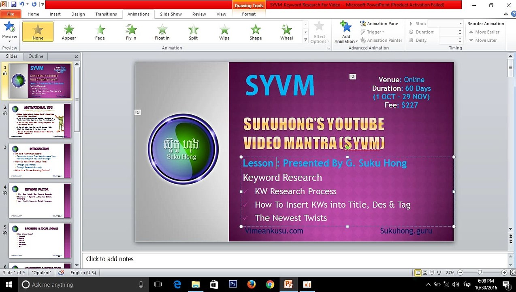Click the zoom percentage 87%
Image resolution: width=516 pixels, height=292 pixels.
coord(450,273)
